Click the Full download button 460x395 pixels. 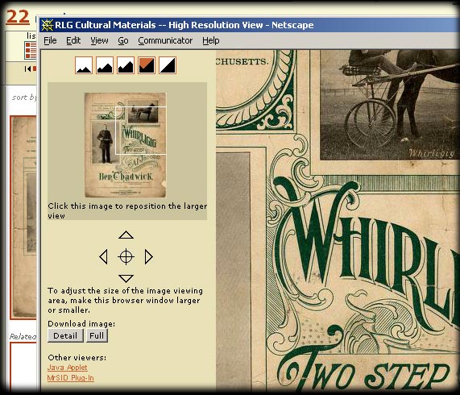(97, 335)
